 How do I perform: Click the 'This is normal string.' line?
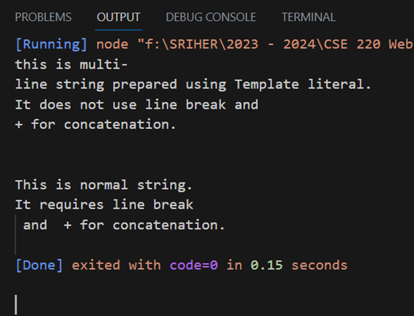[x=104, y=185]
